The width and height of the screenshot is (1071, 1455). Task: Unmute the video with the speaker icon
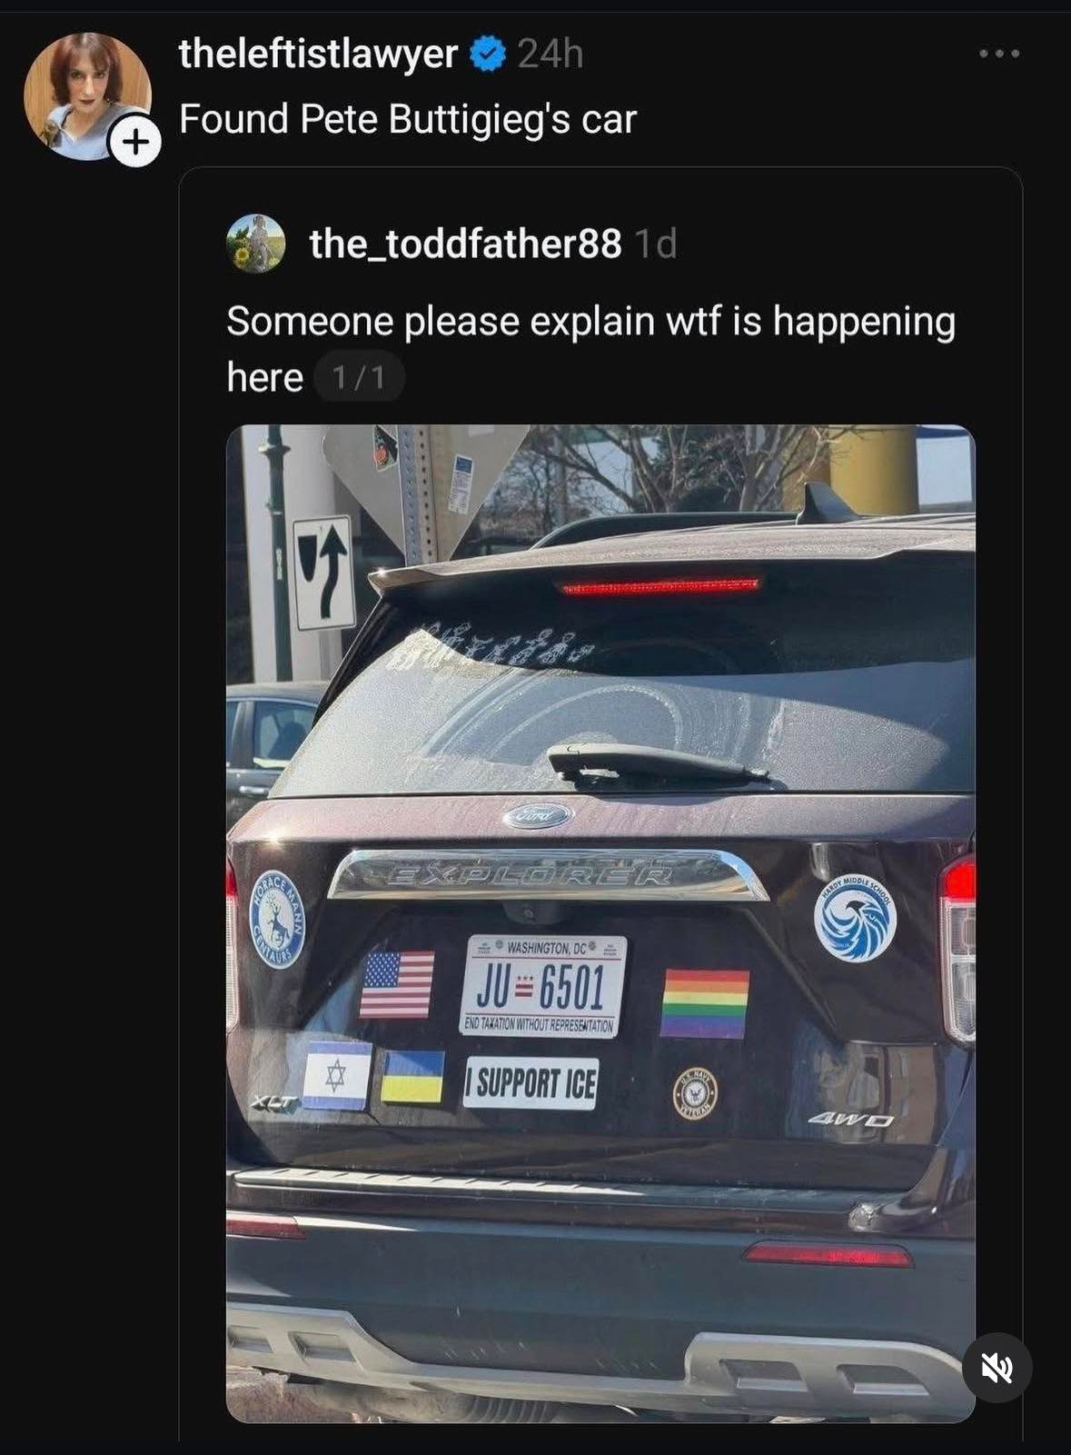997,1367
